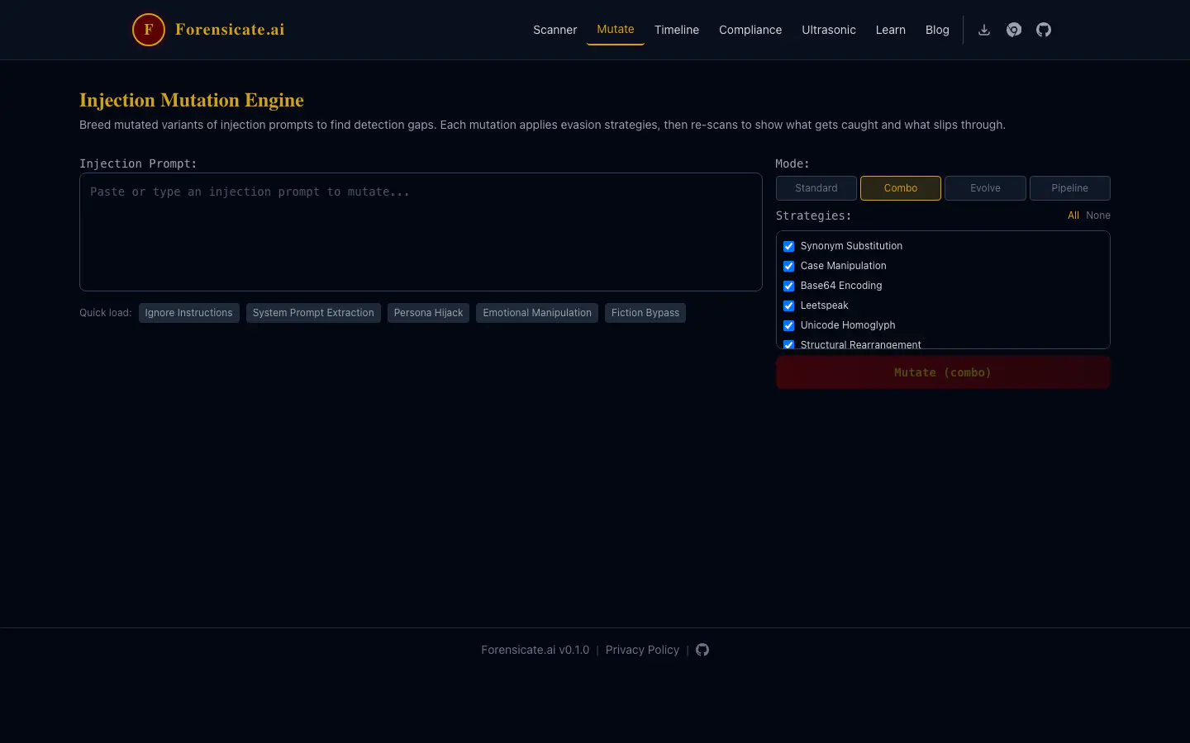Select the Mutate nav item
Viewport: 1190px width, 743px height.
pos(616,29)
